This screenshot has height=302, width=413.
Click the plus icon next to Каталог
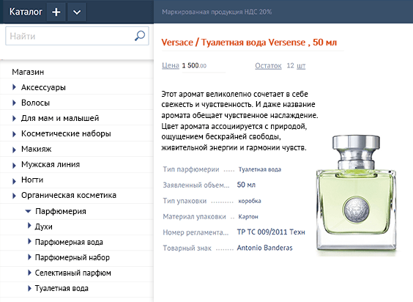pos(56,12)
